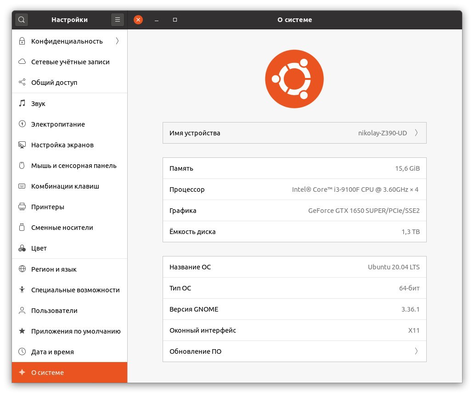The height and width of the screenshot is (396, 474).
Task: Go to Пользователи panel
Action: pyautogui.click(x=69, y=310)
